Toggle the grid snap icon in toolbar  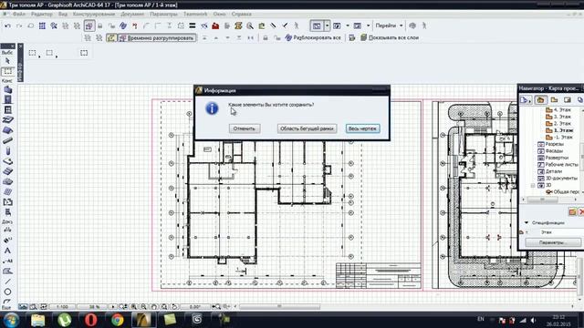(42, 26)
